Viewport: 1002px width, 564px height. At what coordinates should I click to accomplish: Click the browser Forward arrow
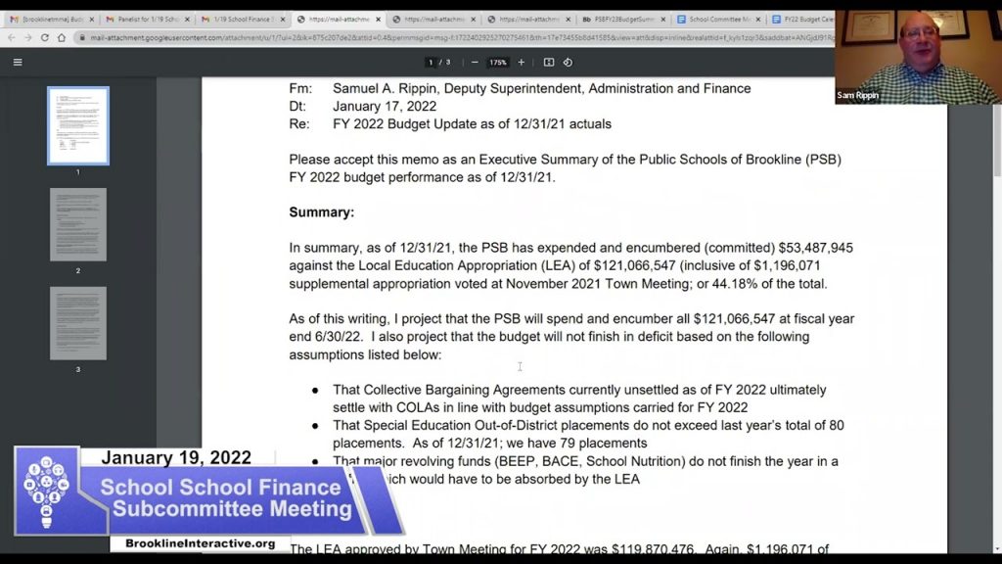click(28, 38)
